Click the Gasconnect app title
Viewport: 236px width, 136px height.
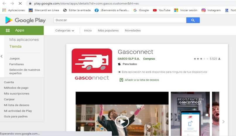(x=136, y=52)
